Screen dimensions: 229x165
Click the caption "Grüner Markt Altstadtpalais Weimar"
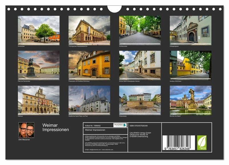129,81
